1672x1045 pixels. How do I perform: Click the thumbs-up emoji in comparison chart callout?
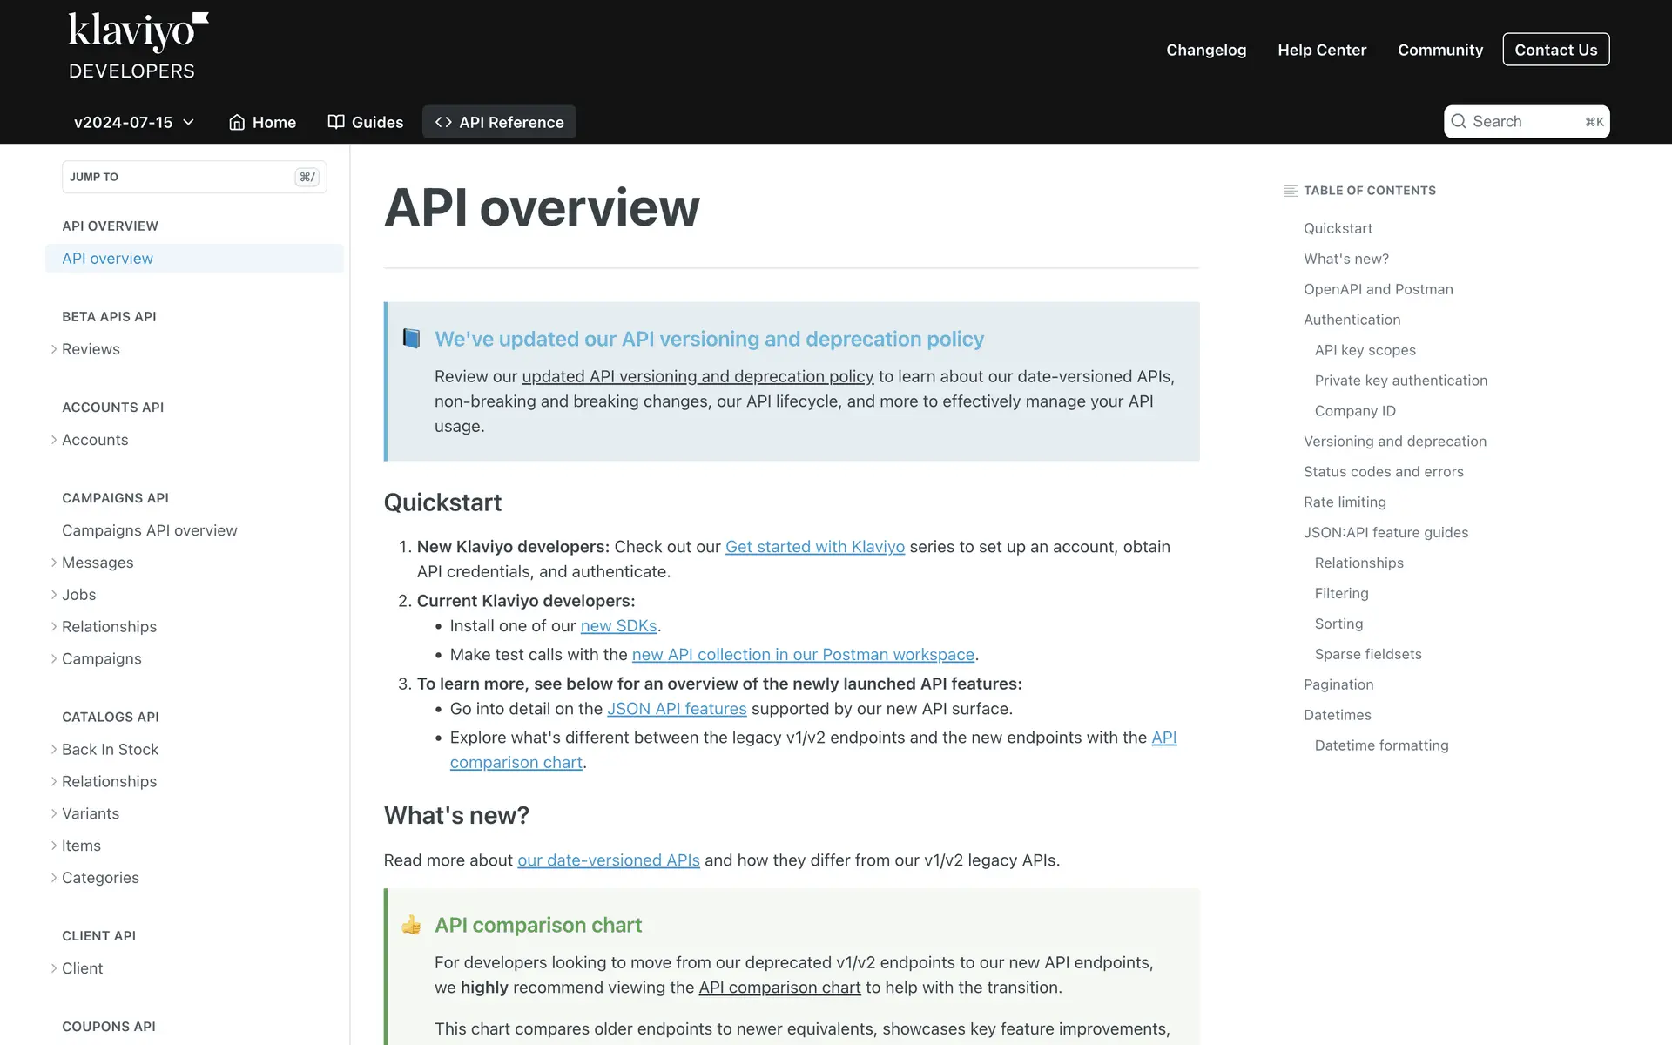point(411,925)
